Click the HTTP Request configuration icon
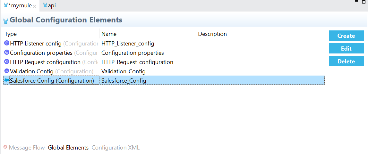Viewport: 368px width, 154px height. click(x=7, y=62)
